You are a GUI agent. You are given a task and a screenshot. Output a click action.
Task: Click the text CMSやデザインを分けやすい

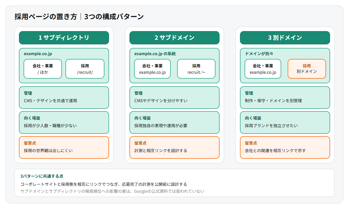161,101
